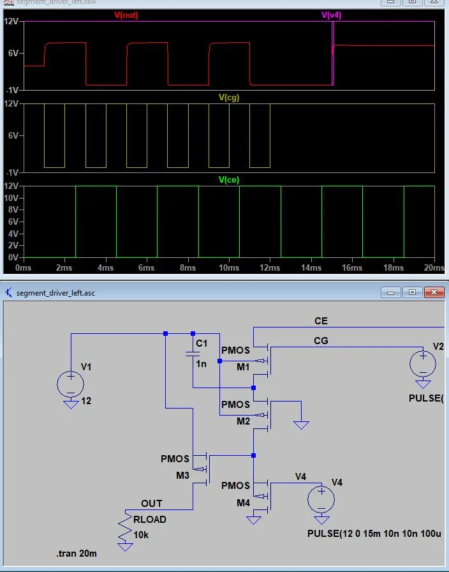Click the ground symbol below V1
449x572 pixels.
(x=71, y=404)
